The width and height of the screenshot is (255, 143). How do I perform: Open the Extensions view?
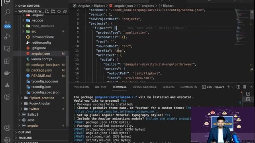pos(7,61)
